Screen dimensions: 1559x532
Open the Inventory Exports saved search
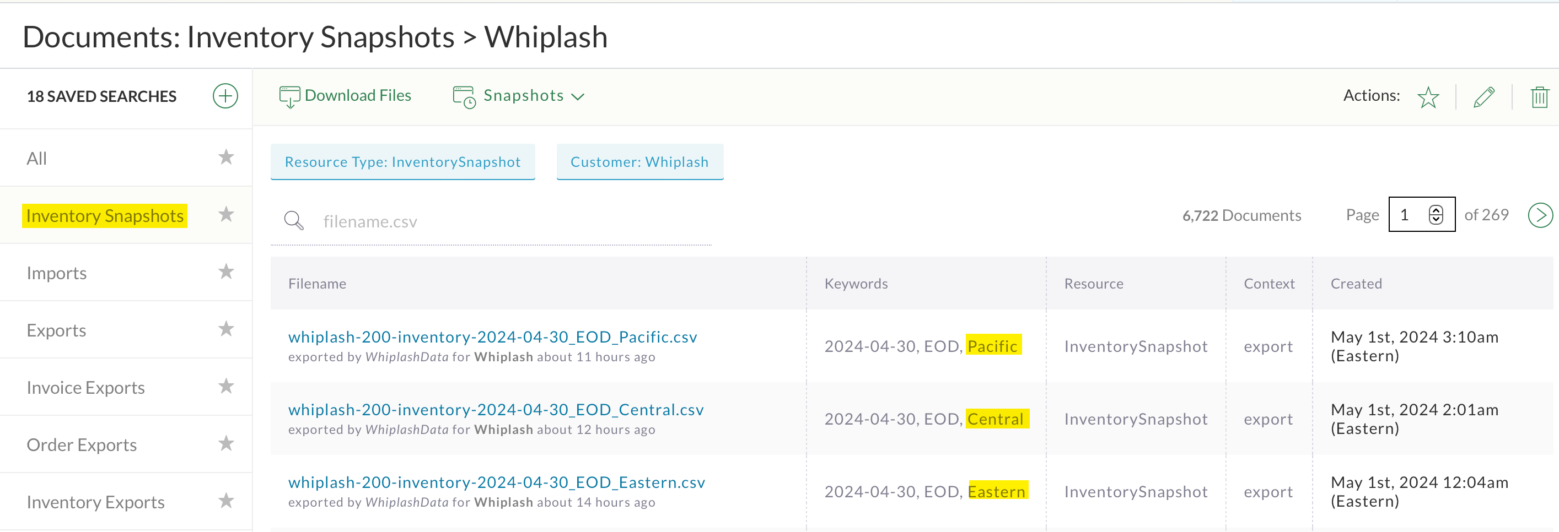click(x=126, y=502)
